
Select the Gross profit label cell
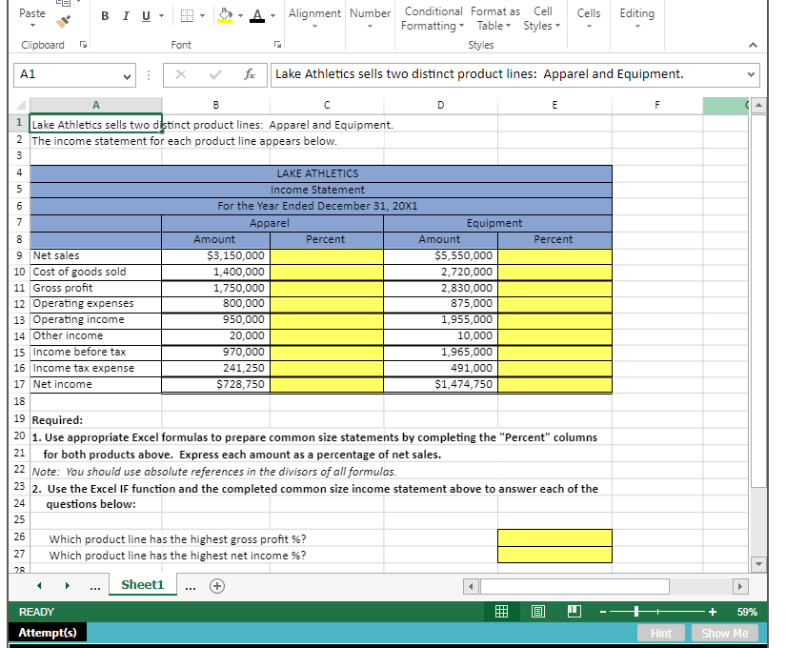(x=95, y=288)
